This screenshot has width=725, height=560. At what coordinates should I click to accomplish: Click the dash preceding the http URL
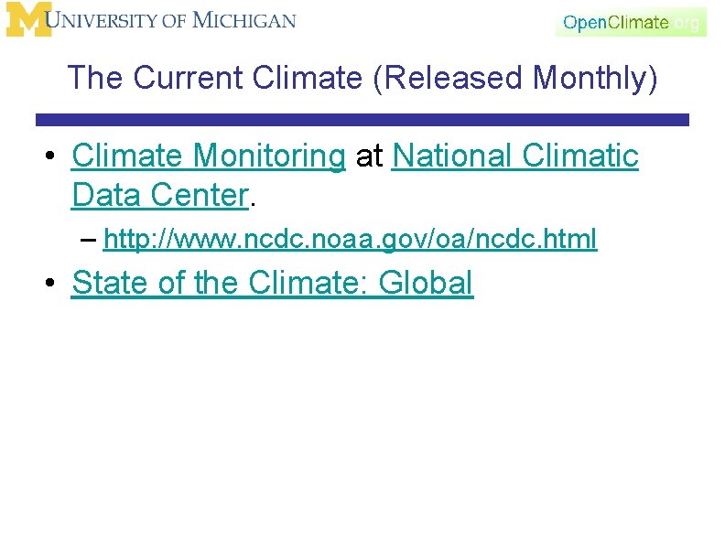[88, 240]
